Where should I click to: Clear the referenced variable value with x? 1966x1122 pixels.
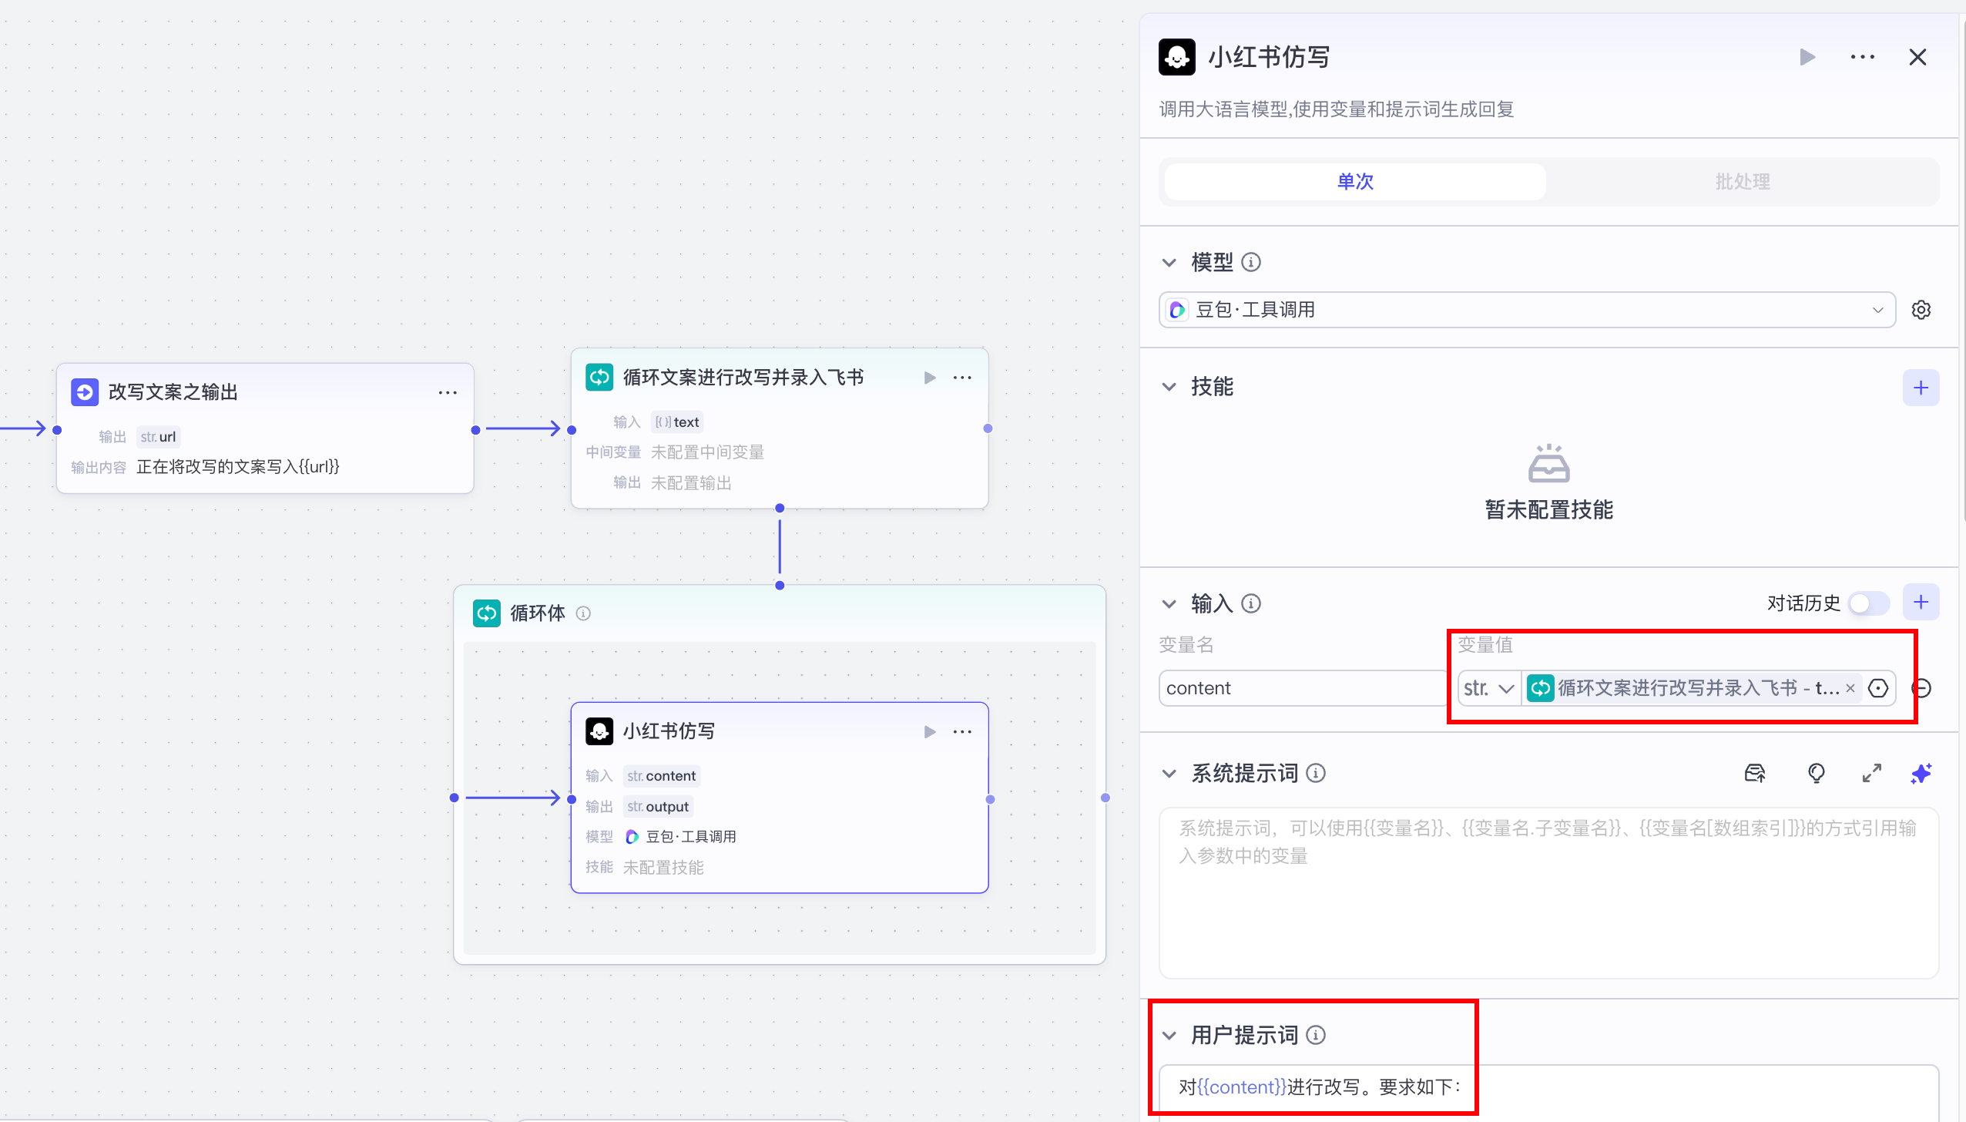click(x=1850, y=688)
